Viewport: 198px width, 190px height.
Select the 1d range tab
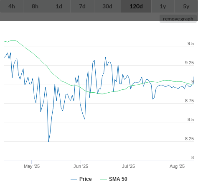tap(59, 6)
